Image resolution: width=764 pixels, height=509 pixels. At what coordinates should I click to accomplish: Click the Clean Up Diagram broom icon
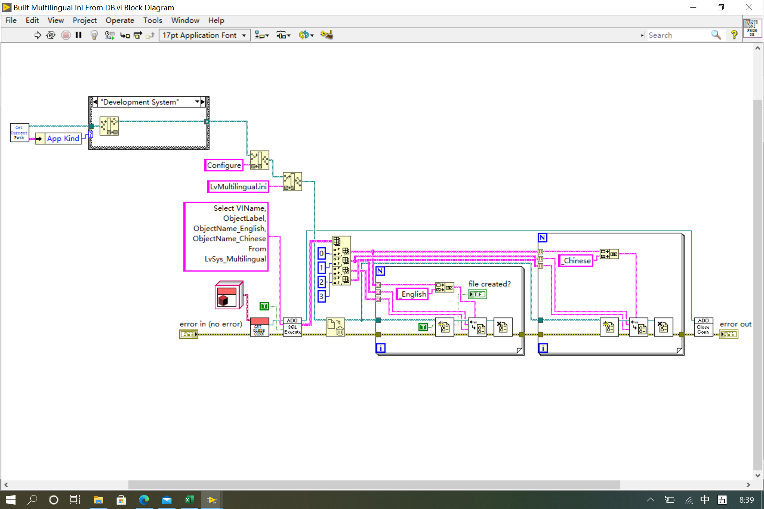click(x=326, y=35)
